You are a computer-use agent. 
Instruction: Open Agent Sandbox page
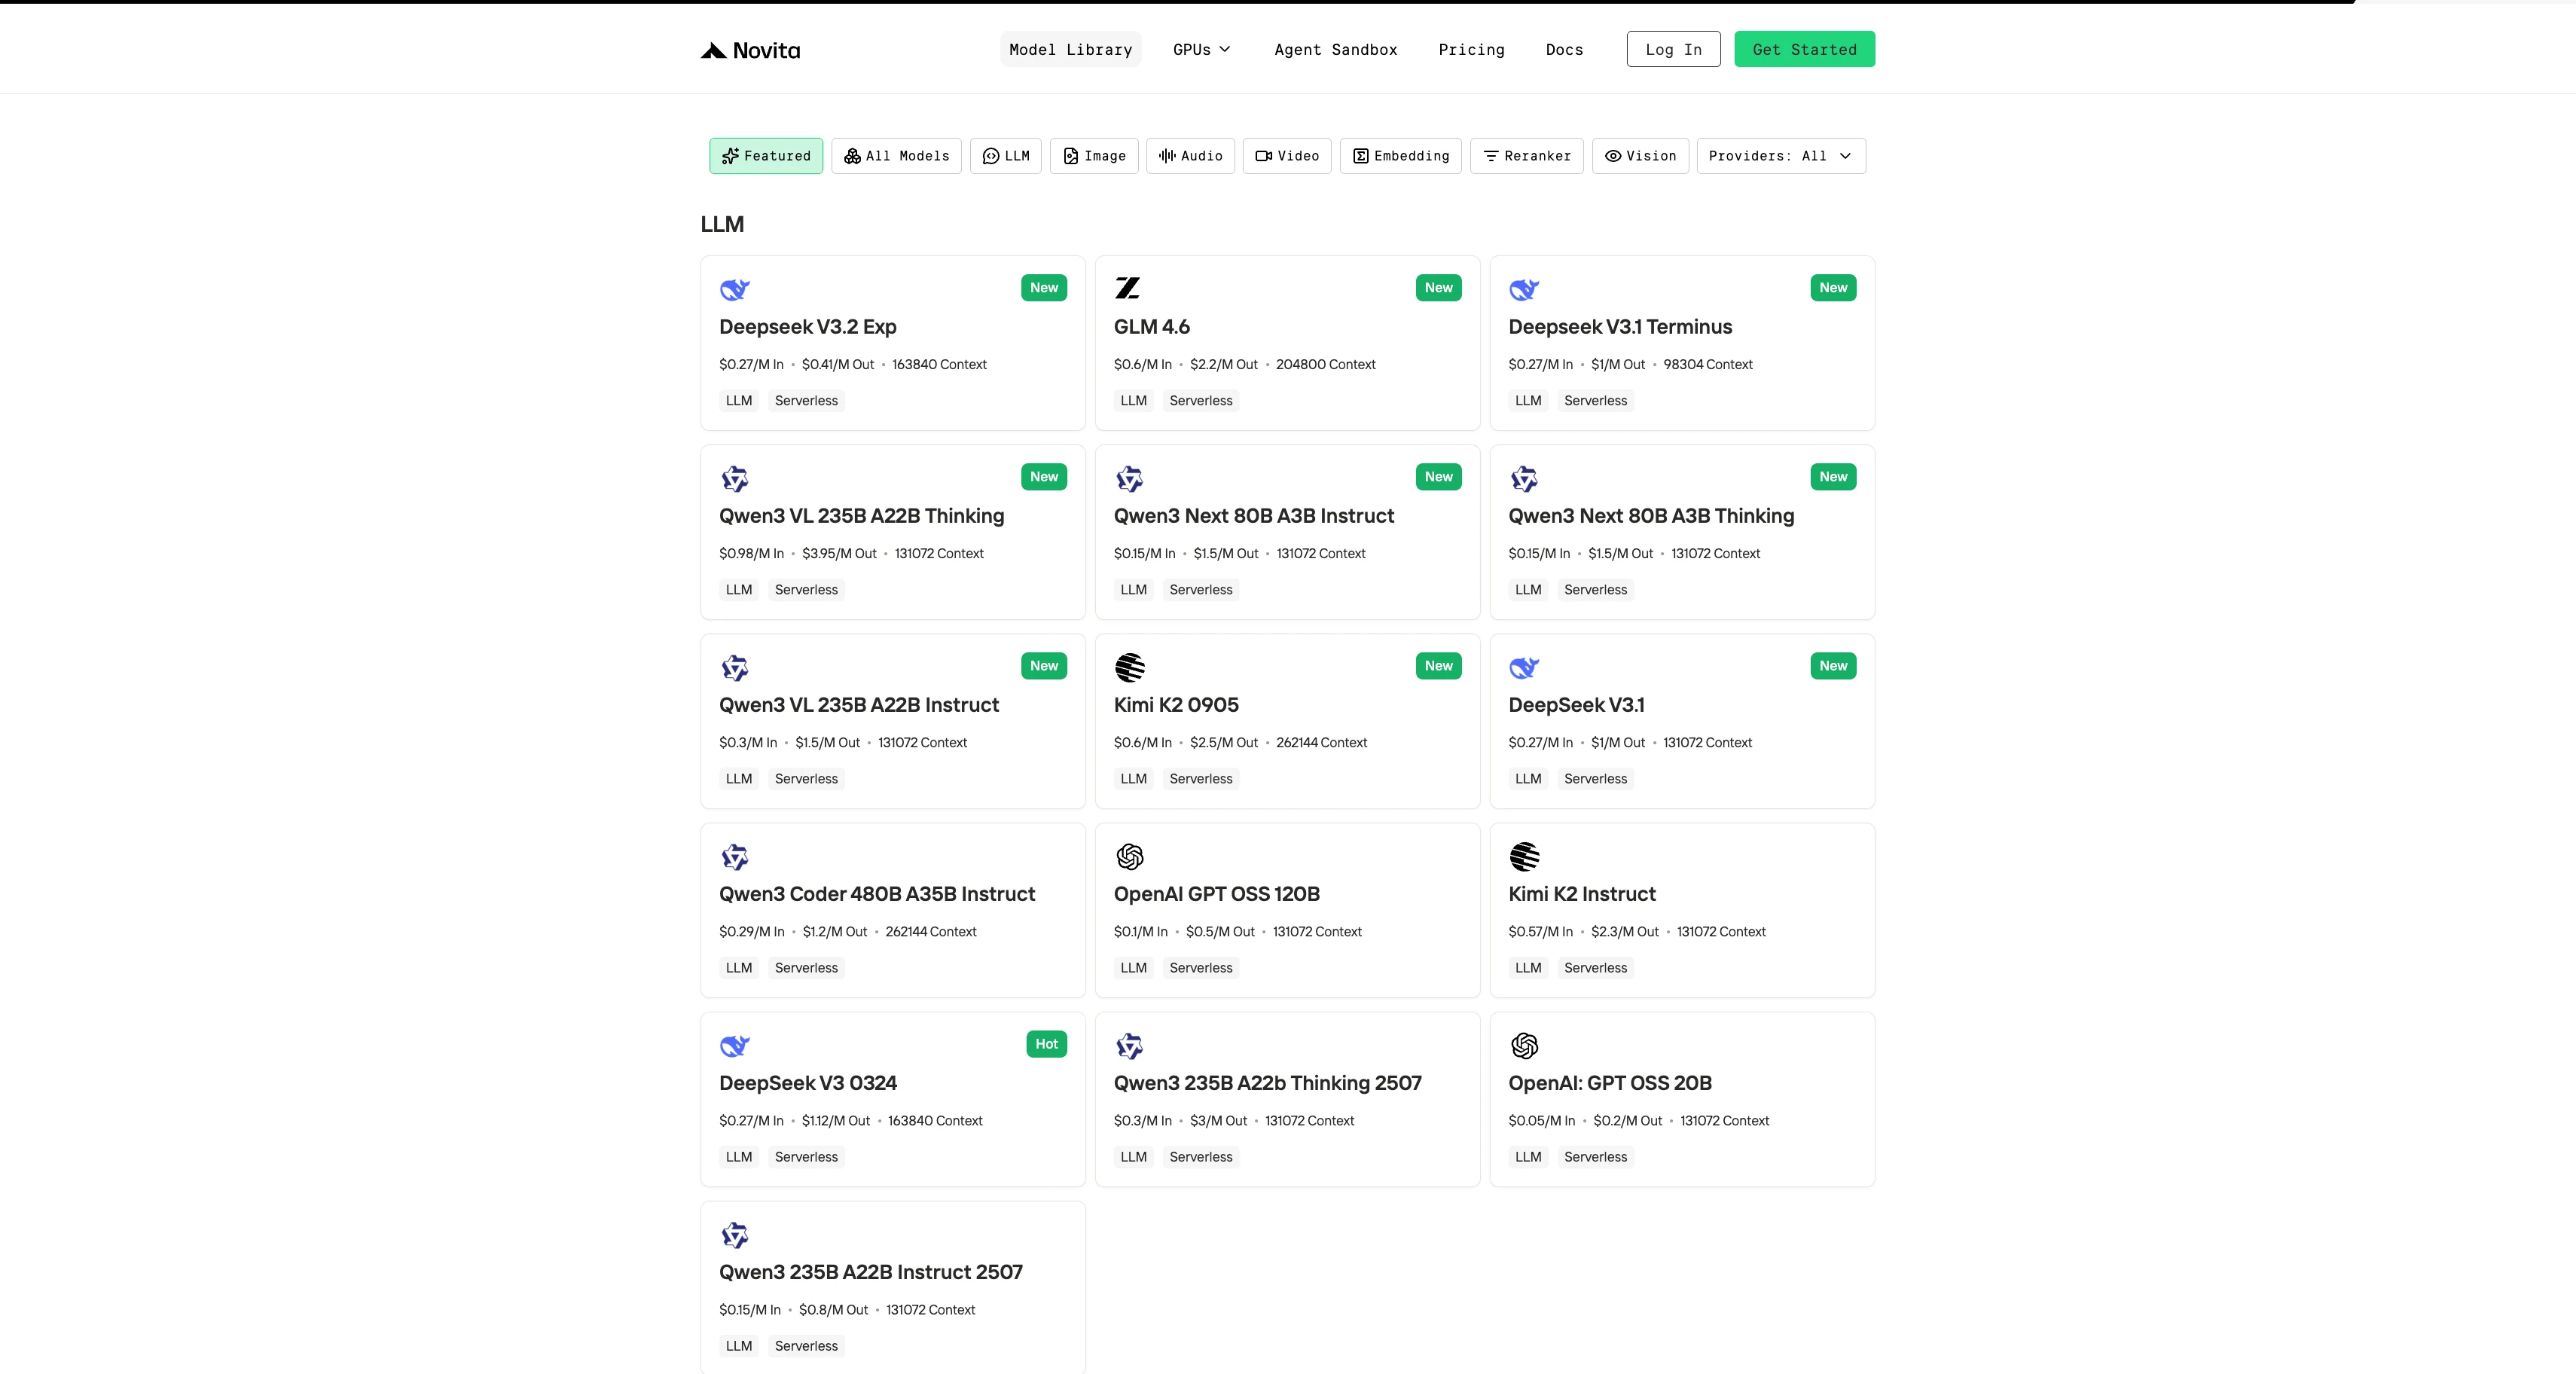pyautogui.click(x=1335, y=49)
